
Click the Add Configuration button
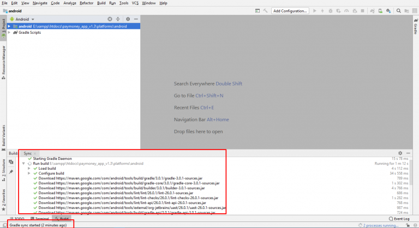[x=290, y=10]
